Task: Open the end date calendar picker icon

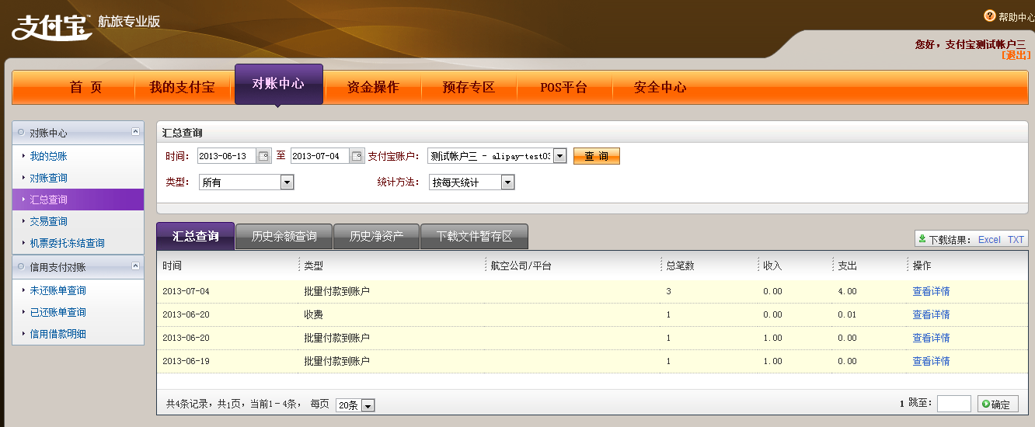Action: 357,156
